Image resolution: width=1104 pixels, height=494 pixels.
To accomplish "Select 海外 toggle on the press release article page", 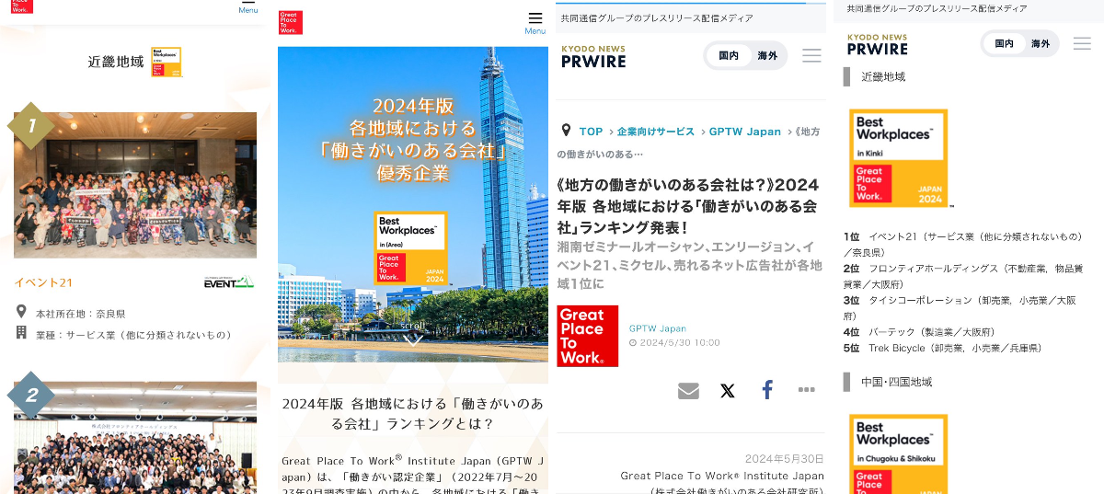I will pyautogui.click(x=767, y=55).
